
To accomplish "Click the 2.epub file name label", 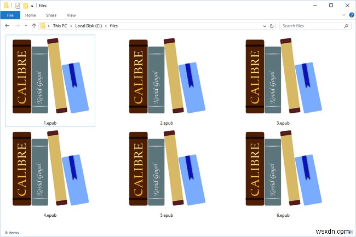I will [166, 123].
